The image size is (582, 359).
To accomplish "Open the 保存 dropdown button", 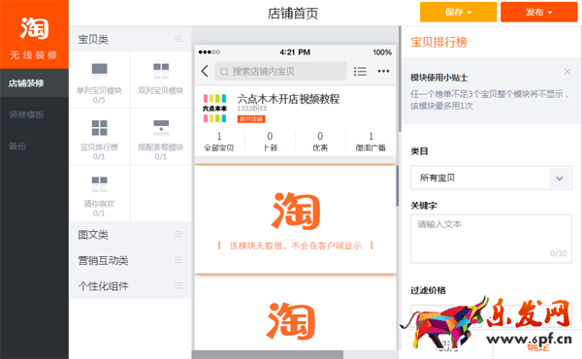I will click(x=458, y=12).
